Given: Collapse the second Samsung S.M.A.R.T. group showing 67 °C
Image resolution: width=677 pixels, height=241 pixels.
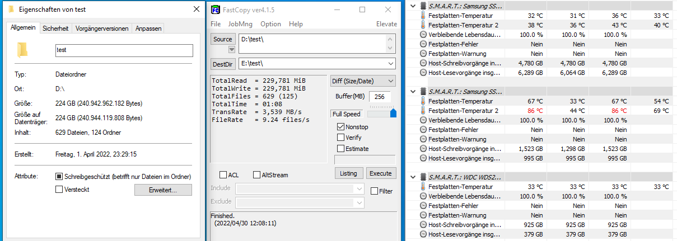Looking at the screenshot, I should (x=413, y=91).
